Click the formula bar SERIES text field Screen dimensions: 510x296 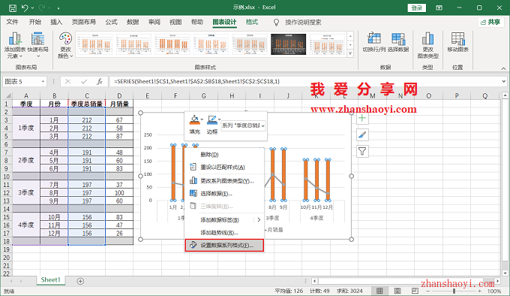tap(305, 81)
